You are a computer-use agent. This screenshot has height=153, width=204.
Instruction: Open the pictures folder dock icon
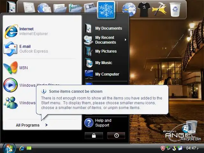click(90, 8)
